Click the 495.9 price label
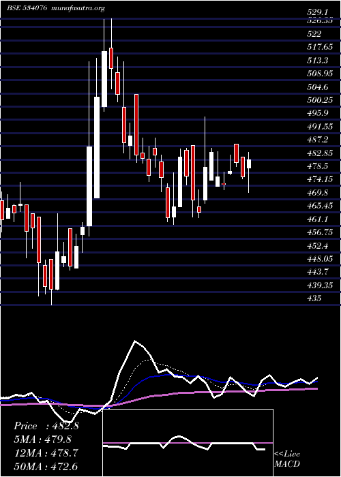341x477 pixels. tap(318, 114)
